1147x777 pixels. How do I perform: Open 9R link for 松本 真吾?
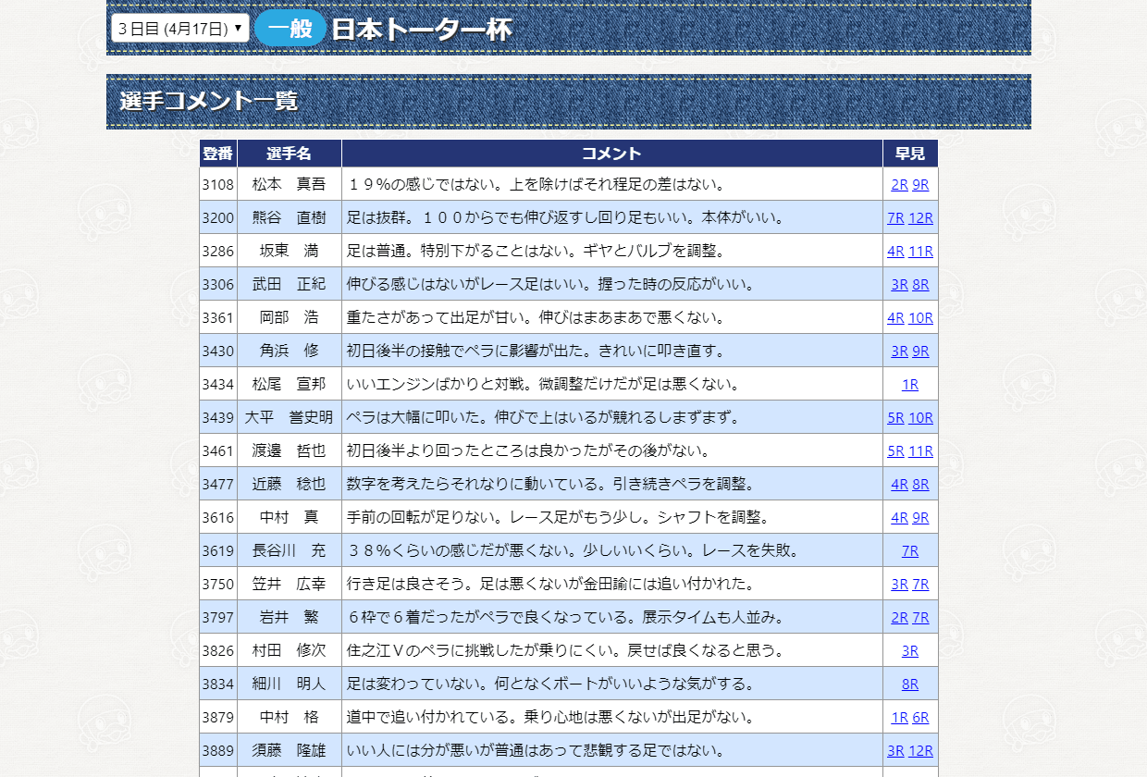[920, 184]
